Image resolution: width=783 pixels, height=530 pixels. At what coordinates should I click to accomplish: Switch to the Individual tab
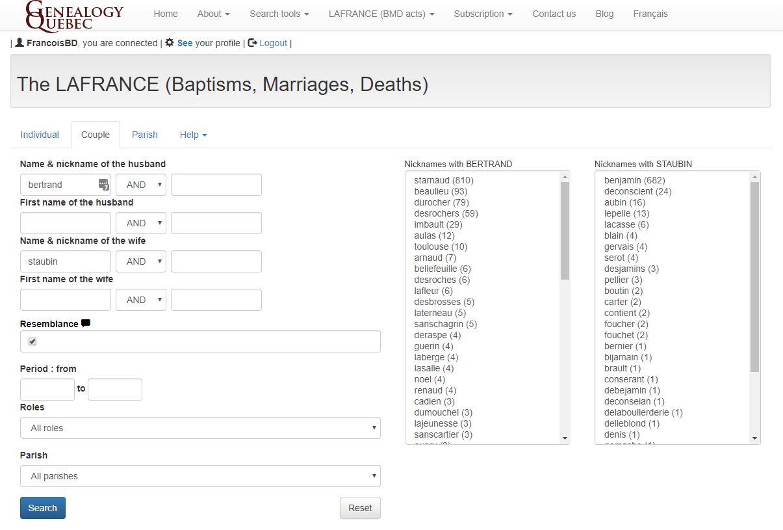tap(40, 135)
